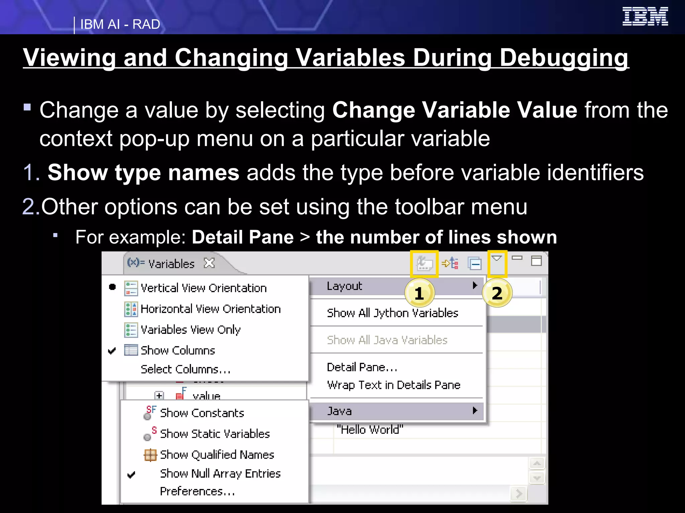Click greyed Show All Java Variables entry
This screenshot has width=685, height=513.
pos(387,340)
